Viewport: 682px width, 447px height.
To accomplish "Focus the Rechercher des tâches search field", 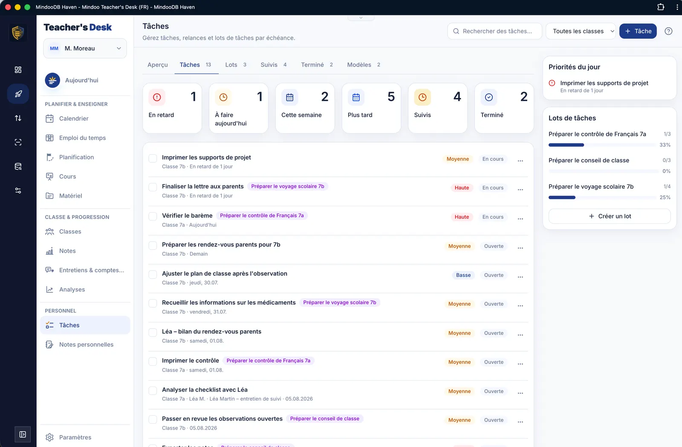I will point(494,31).
